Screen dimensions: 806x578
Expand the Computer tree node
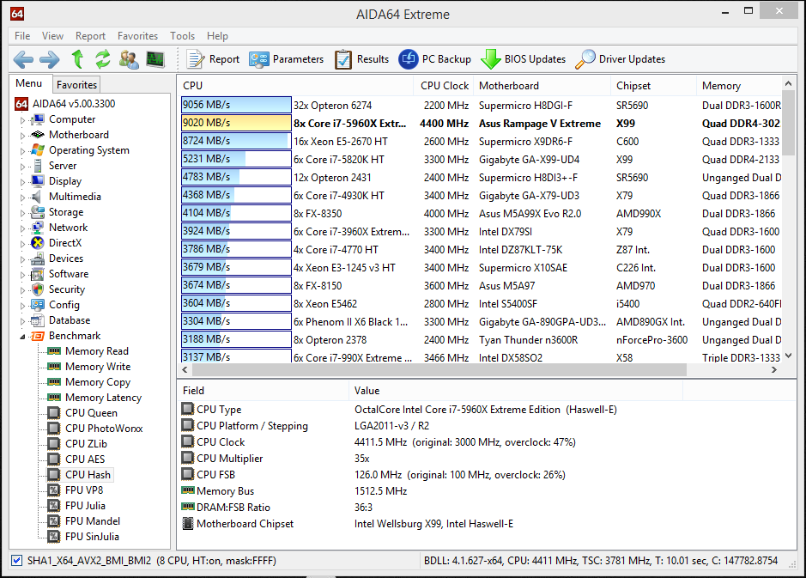(x=22, y=120)
